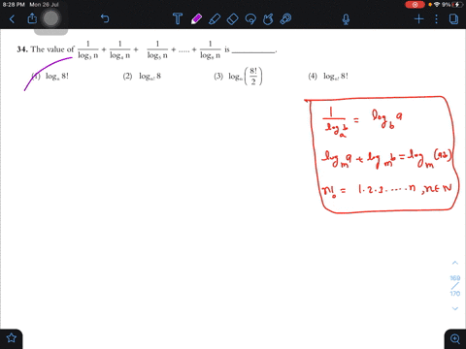Tap the answer blank line after "is"
Viewport: 466px width, 349px height.
coord(253,51)
